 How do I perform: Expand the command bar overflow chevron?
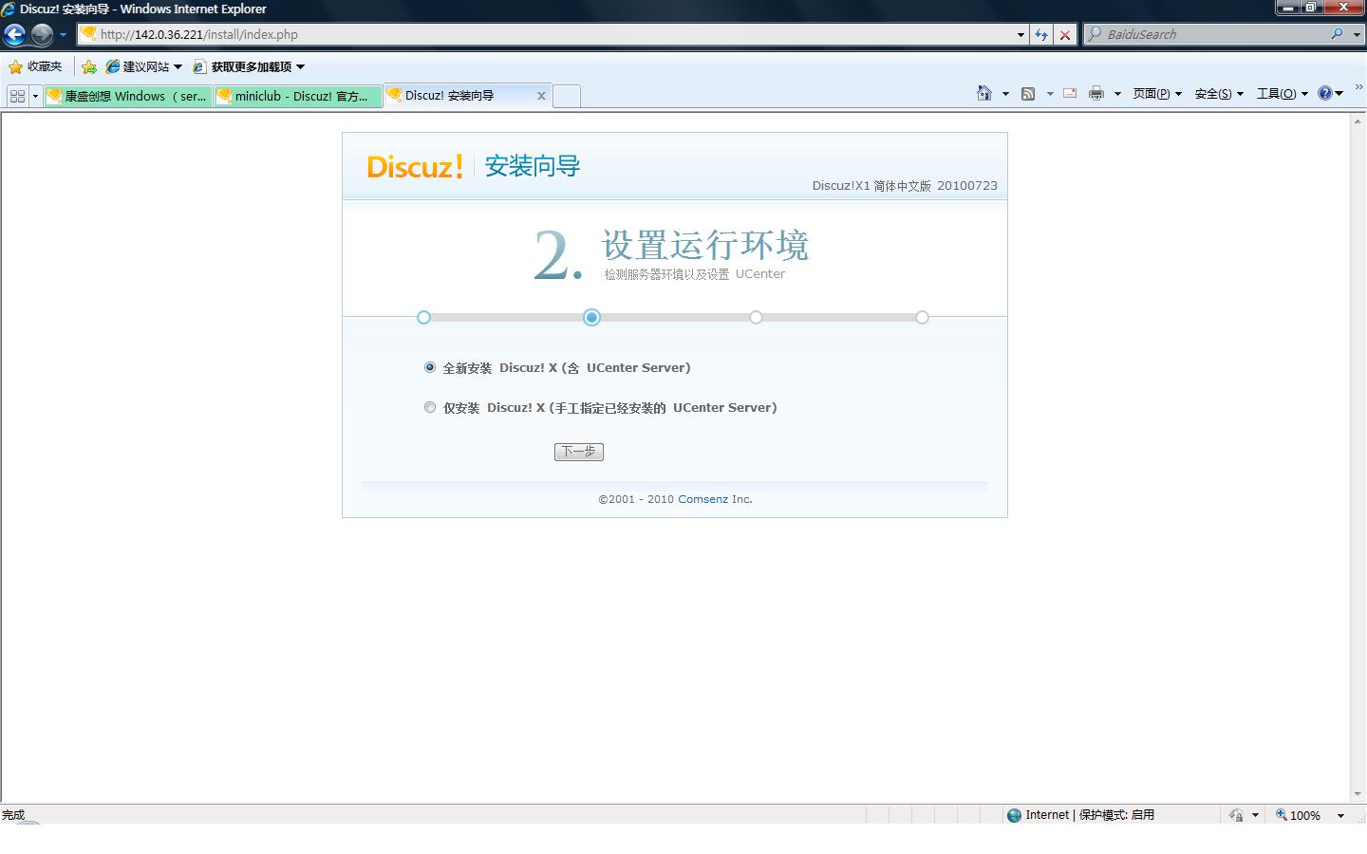(1358, 87)
